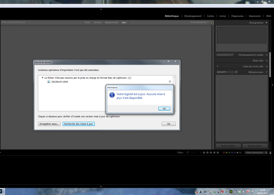
Task: Expand the Développement rapide panel
Action: coord(267,55)
